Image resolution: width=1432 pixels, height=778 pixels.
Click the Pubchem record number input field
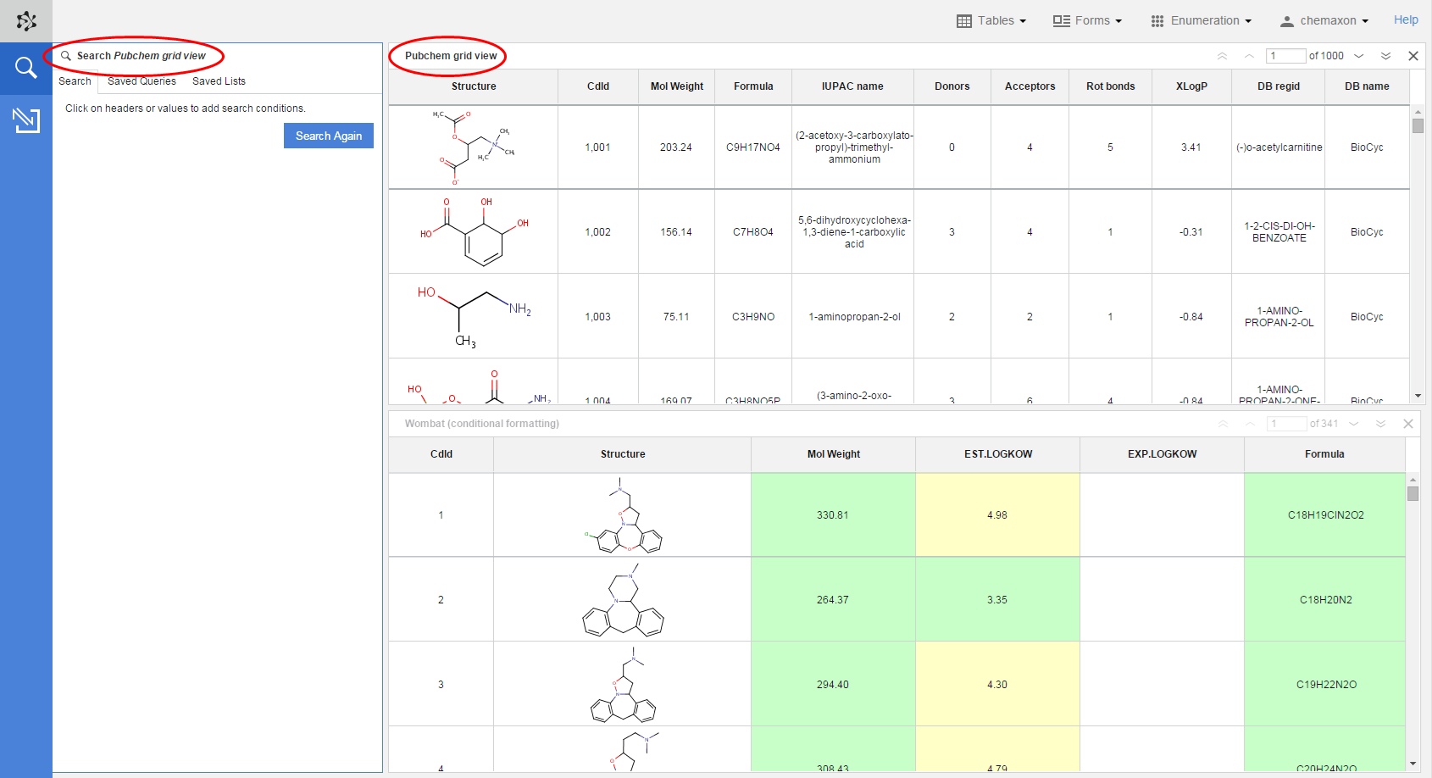[x=1285, y=56]
